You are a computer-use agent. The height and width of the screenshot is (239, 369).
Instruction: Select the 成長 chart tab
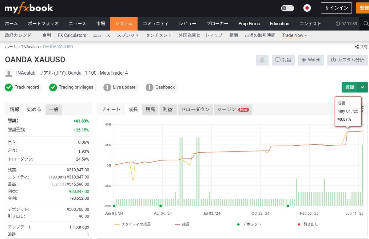(133, 110)
